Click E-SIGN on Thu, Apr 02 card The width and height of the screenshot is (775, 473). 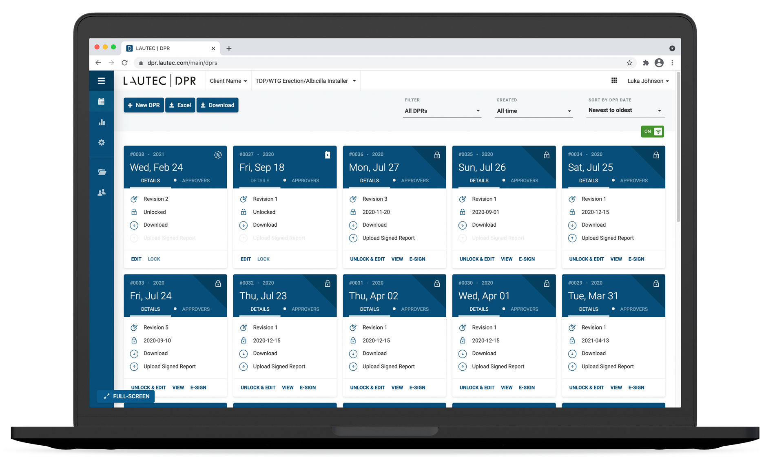click(x=417, y=387)
